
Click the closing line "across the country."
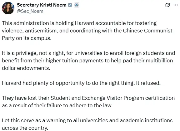tap(25, 128)
